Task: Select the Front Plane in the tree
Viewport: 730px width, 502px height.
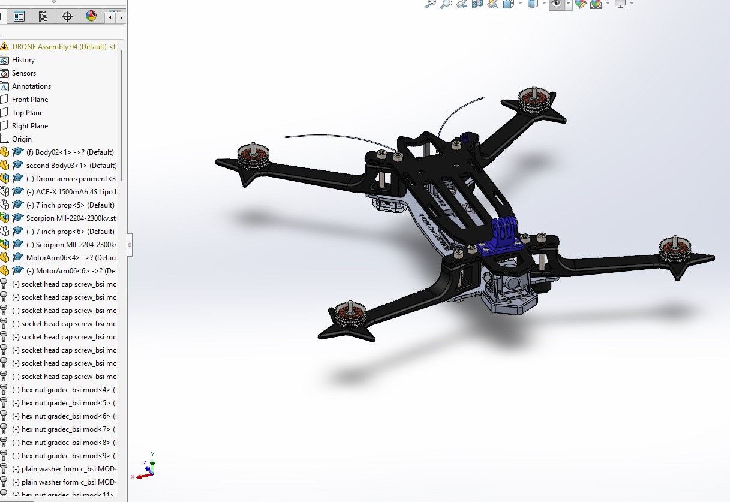Action: 30,99
